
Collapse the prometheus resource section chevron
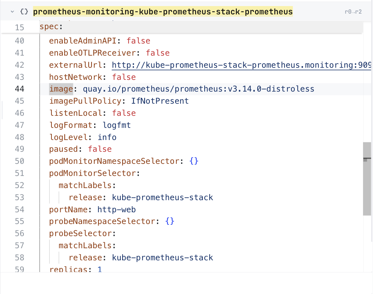click(12, 11)
